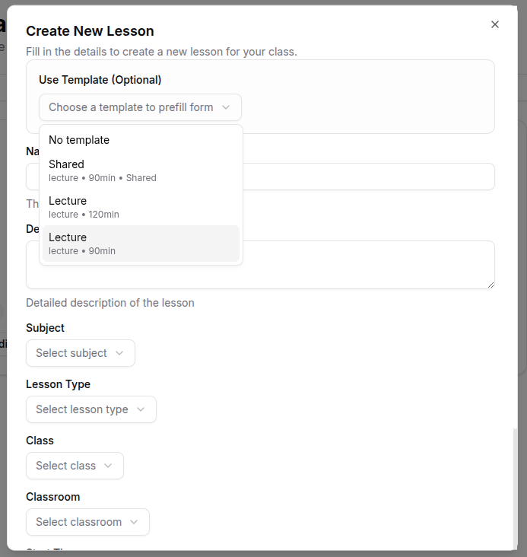The height and width of the screenshot is (557, 527).
Task: Click inside the Description text area
Action: [x=365, y=265]
